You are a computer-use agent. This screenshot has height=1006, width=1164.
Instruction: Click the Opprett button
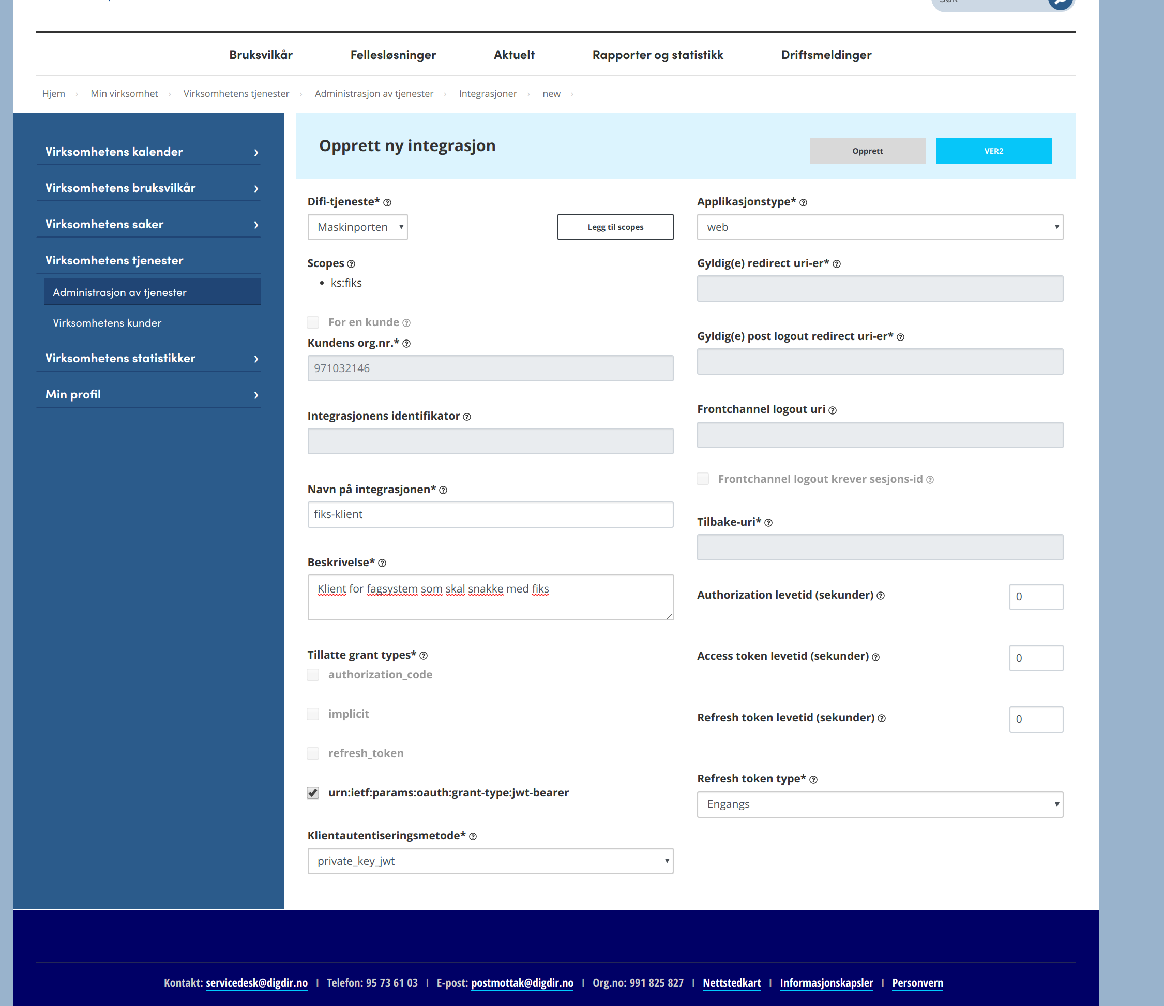pyautogui.click(x=868, y=151)
